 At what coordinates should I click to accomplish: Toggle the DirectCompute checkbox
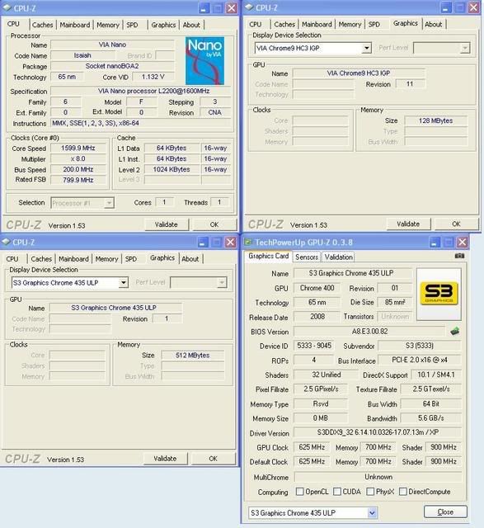pos(403,492)
